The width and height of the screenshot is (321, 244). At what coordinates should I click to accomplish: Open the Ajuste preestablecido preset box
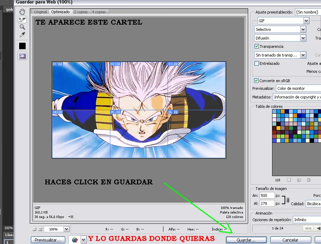[x=308, y=12]
